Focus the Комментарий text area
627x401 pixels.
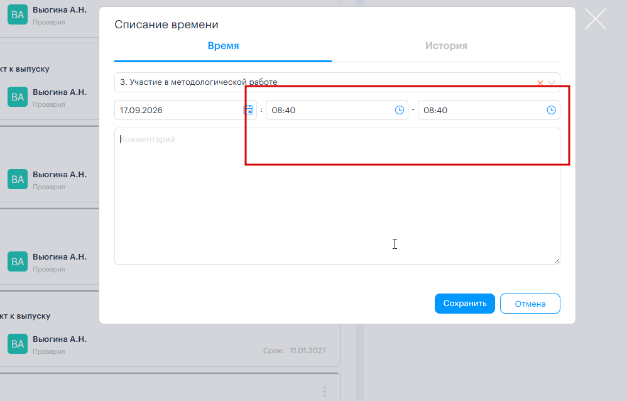337,196
